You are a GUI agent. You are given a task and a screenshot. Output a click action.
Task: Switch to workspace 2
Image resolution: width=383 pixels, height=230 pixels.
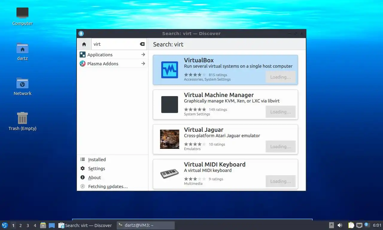point(20,226)
